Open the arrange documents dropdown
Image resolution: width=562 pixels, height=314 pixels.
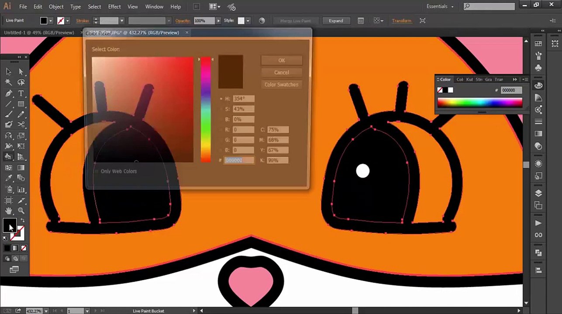[215, 7]
